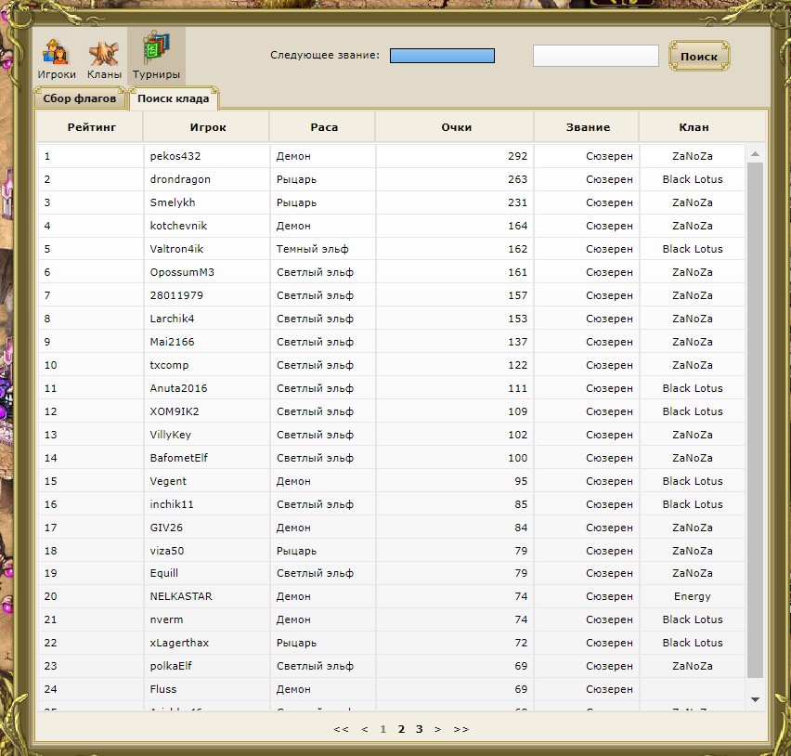The image size is (791, 756).
Task: Jump to last page with >> arrow
Action: pyautogui.click(x=461, y=729)
